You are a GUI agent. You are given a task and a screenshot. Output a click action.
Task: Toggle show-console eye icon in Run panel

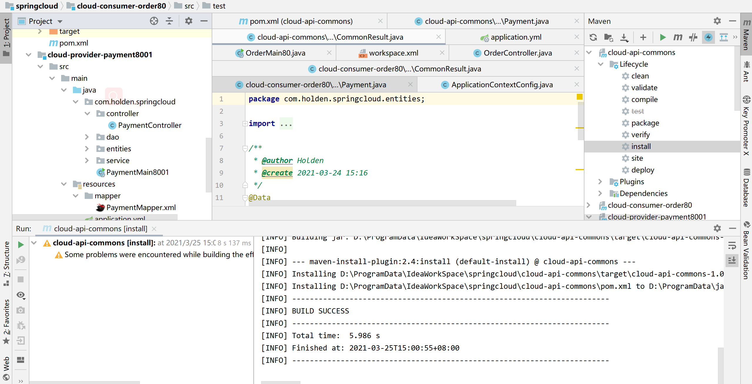[21, 295]
